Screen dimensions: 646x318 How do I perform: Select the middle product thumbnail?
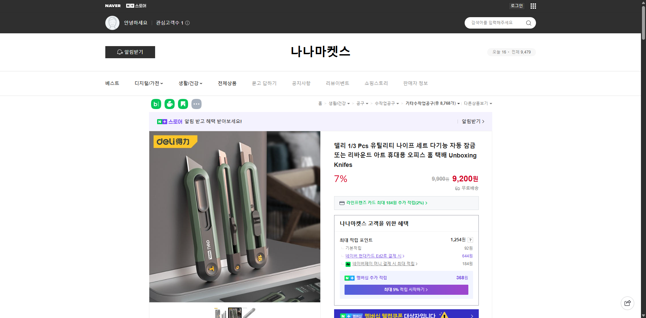(235, 313)
